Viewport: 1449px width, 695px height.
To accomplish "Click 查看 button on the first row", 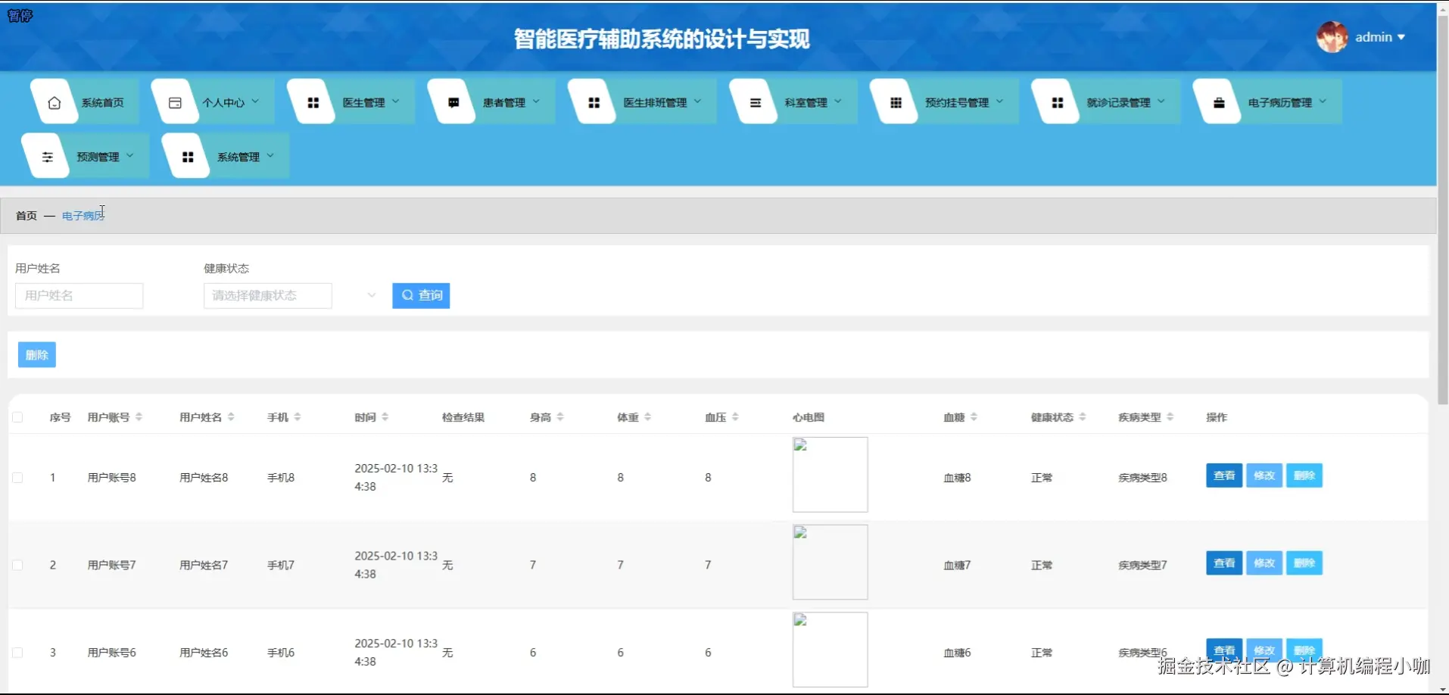I will pos(1223,475).
